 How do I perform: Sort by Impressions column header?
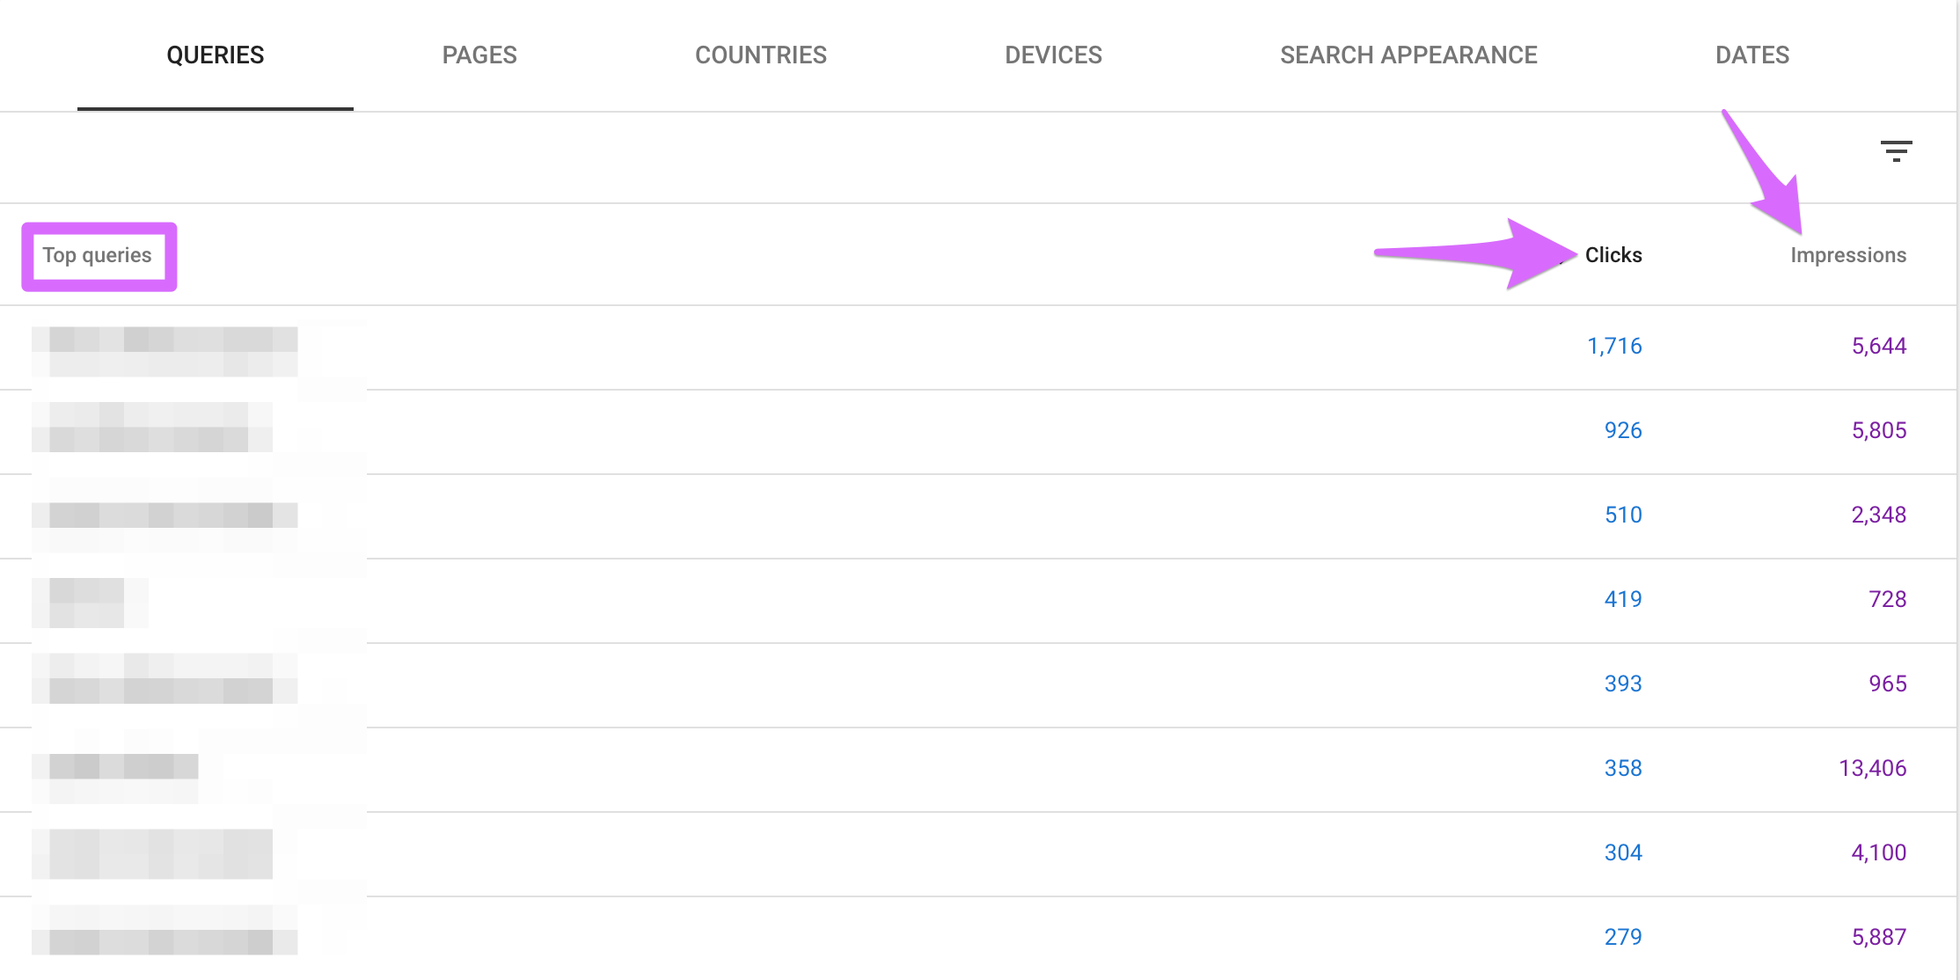click(x=1848, y=255)
